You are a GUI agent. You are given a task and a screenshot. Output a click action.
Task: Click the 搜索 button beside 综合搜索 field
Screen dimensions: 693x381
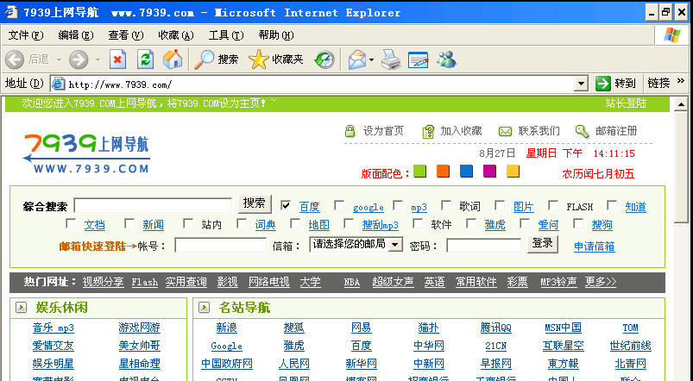click(255, 203)
